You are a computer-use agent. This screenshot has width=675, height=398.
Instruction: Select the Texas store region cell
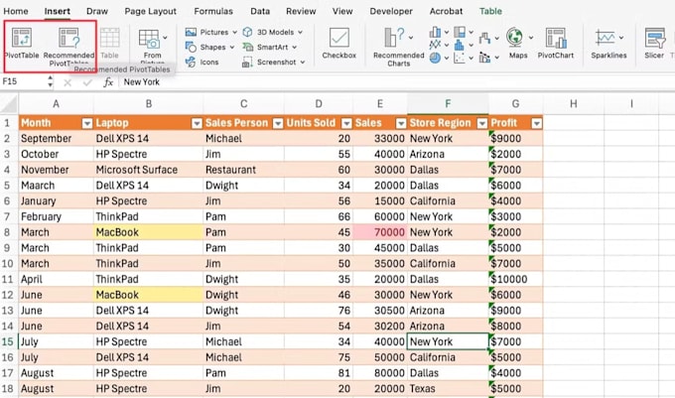pos(448,389)
